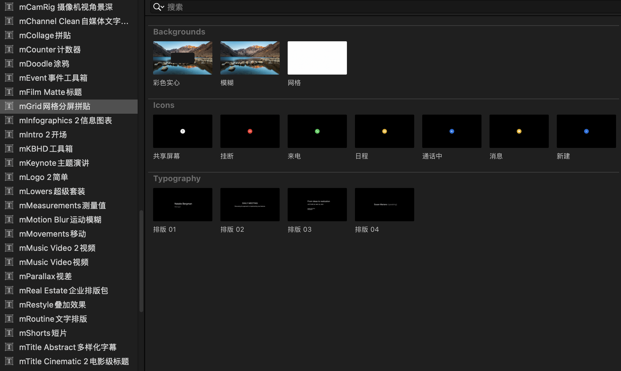The image size is (621, 371).
Task: Pick the 新建 blue plus icon preset
Action: (586, 131)
